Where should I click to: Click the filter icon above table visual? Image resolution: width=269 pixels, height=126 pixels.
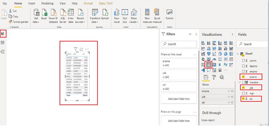(x=76, y=49)
